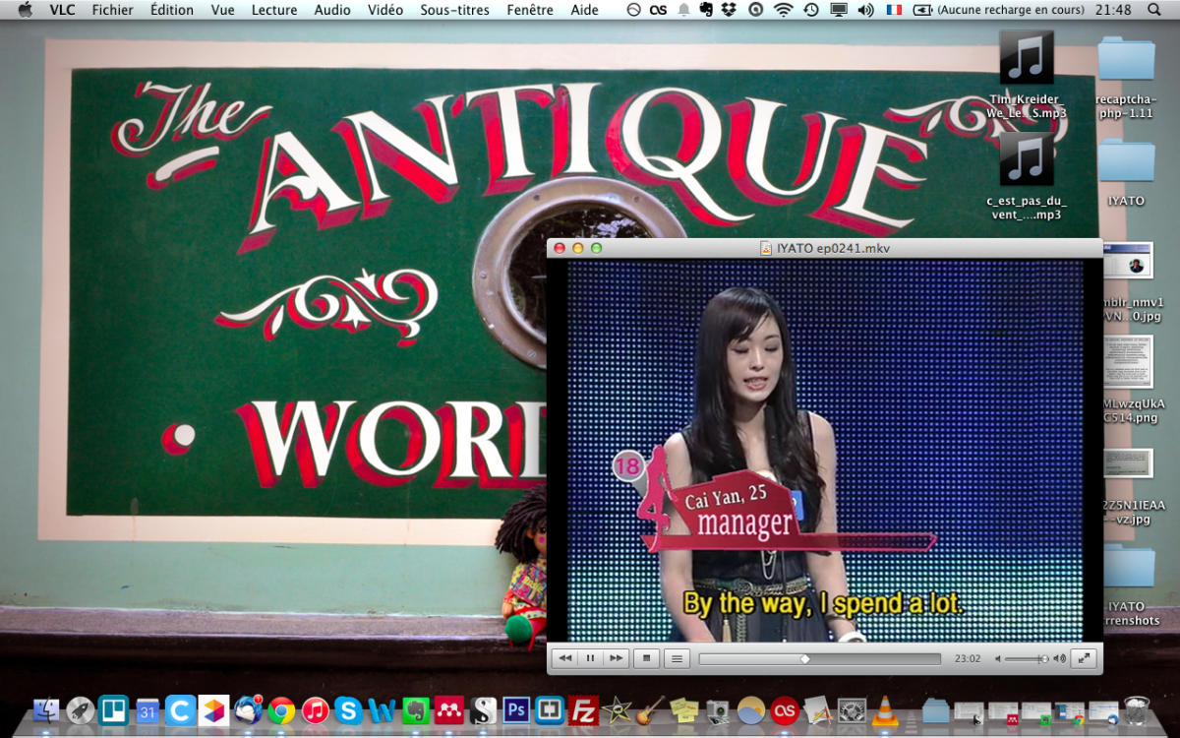The height and width of the screenshot is (738, 1180).
Task: Click the rewind button in VLC
Action: [x=564, y=658]
